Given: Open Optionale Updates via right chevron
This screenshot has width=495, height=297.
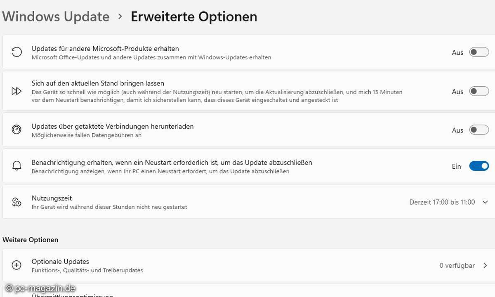Looking at the screenshot, I should pos(485,266).
